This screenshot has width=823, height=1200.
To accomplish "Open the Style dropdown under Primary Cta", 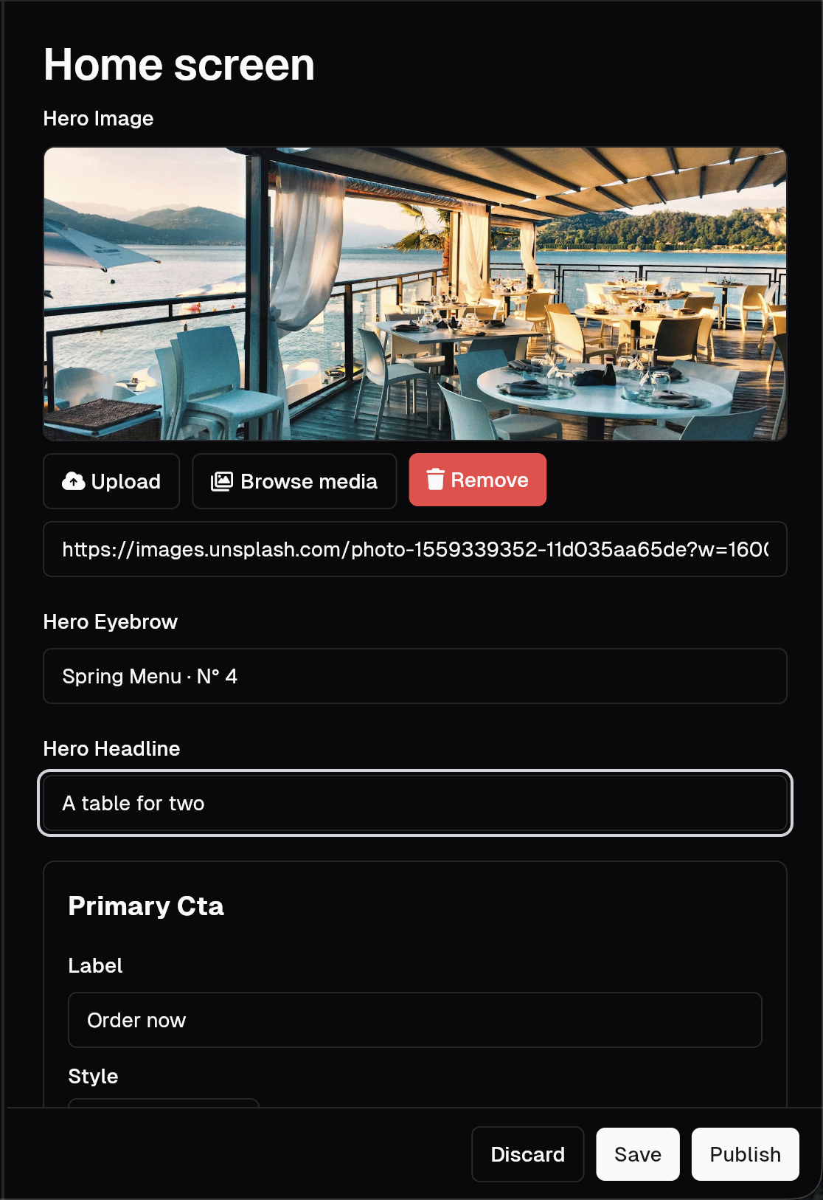I will tap(164, 1103).
